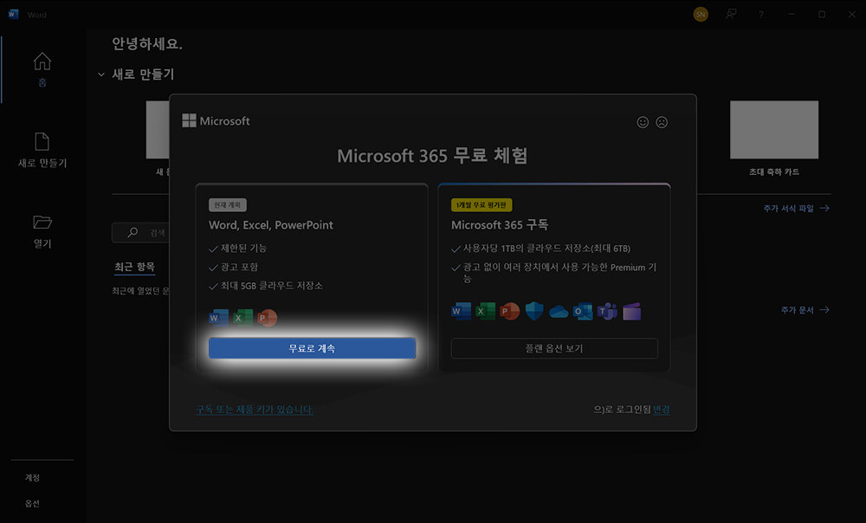The image size is (866, 523).
Task: Select 열기 in the left sidebar
Action: click(42, 231)
